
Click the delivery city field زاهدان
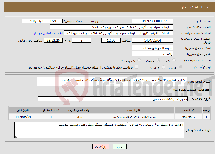click(x=152, y=54)
